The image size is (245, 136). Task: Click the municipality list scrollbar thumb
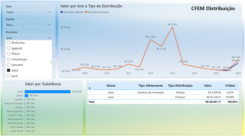point(51,62)
